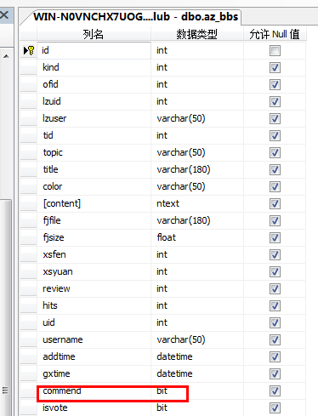Click the 列名 column header

coord(94,34)
